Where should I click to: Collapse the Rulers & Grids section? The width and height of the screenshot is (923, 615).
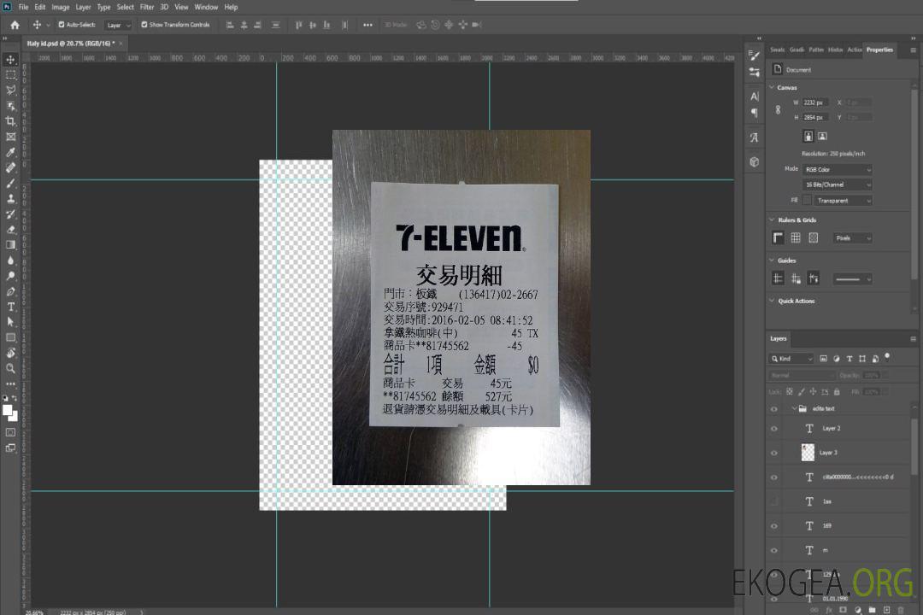772,220
